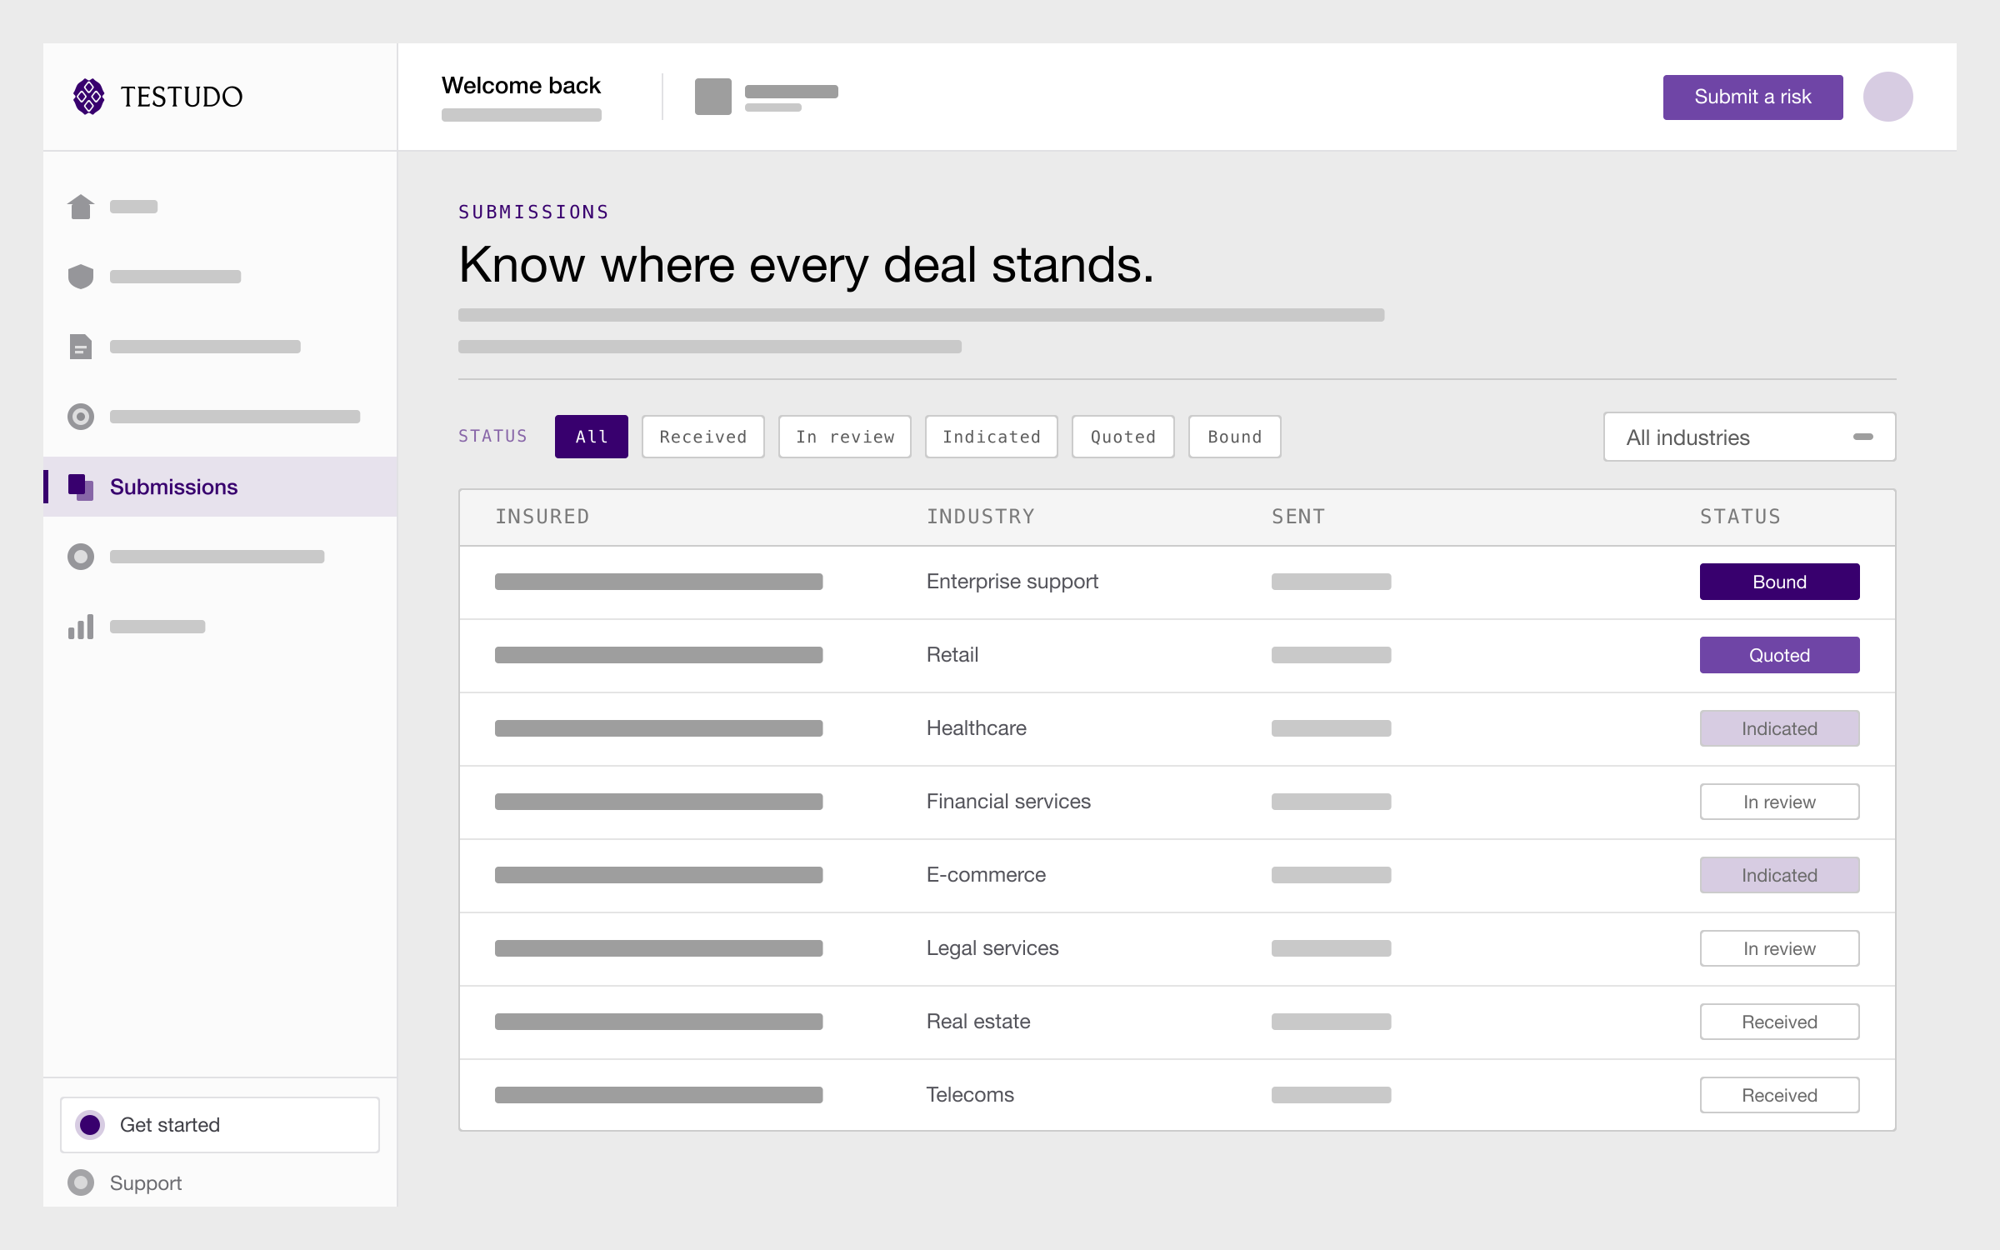Select the Financial services industry cell

click(x=1008, y=802)
